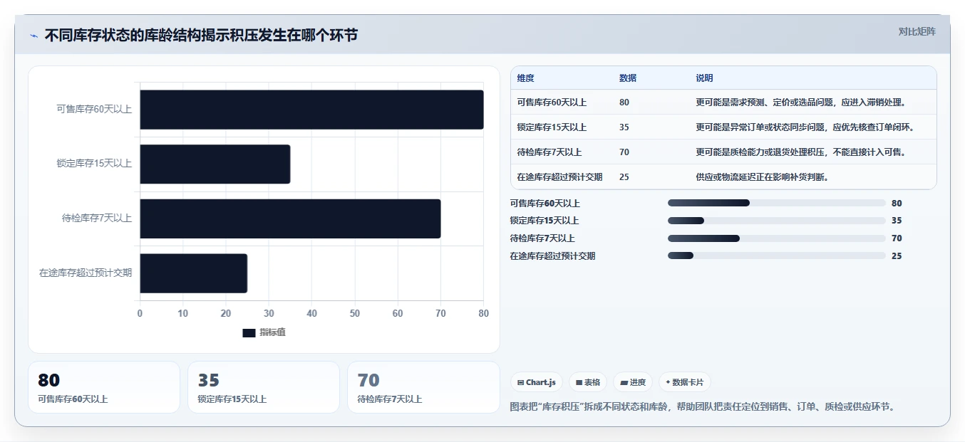
Task: Click the value 35 in the table
Action: 624,127
